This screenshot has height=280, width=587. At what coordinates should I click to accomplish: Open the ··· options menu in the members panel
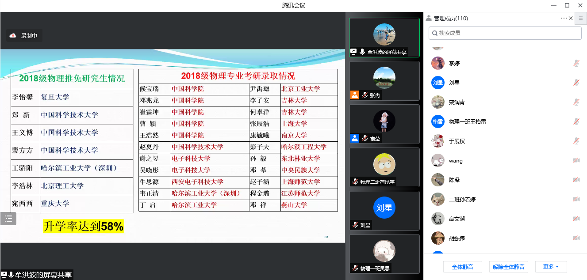click(x=564, y=18)
